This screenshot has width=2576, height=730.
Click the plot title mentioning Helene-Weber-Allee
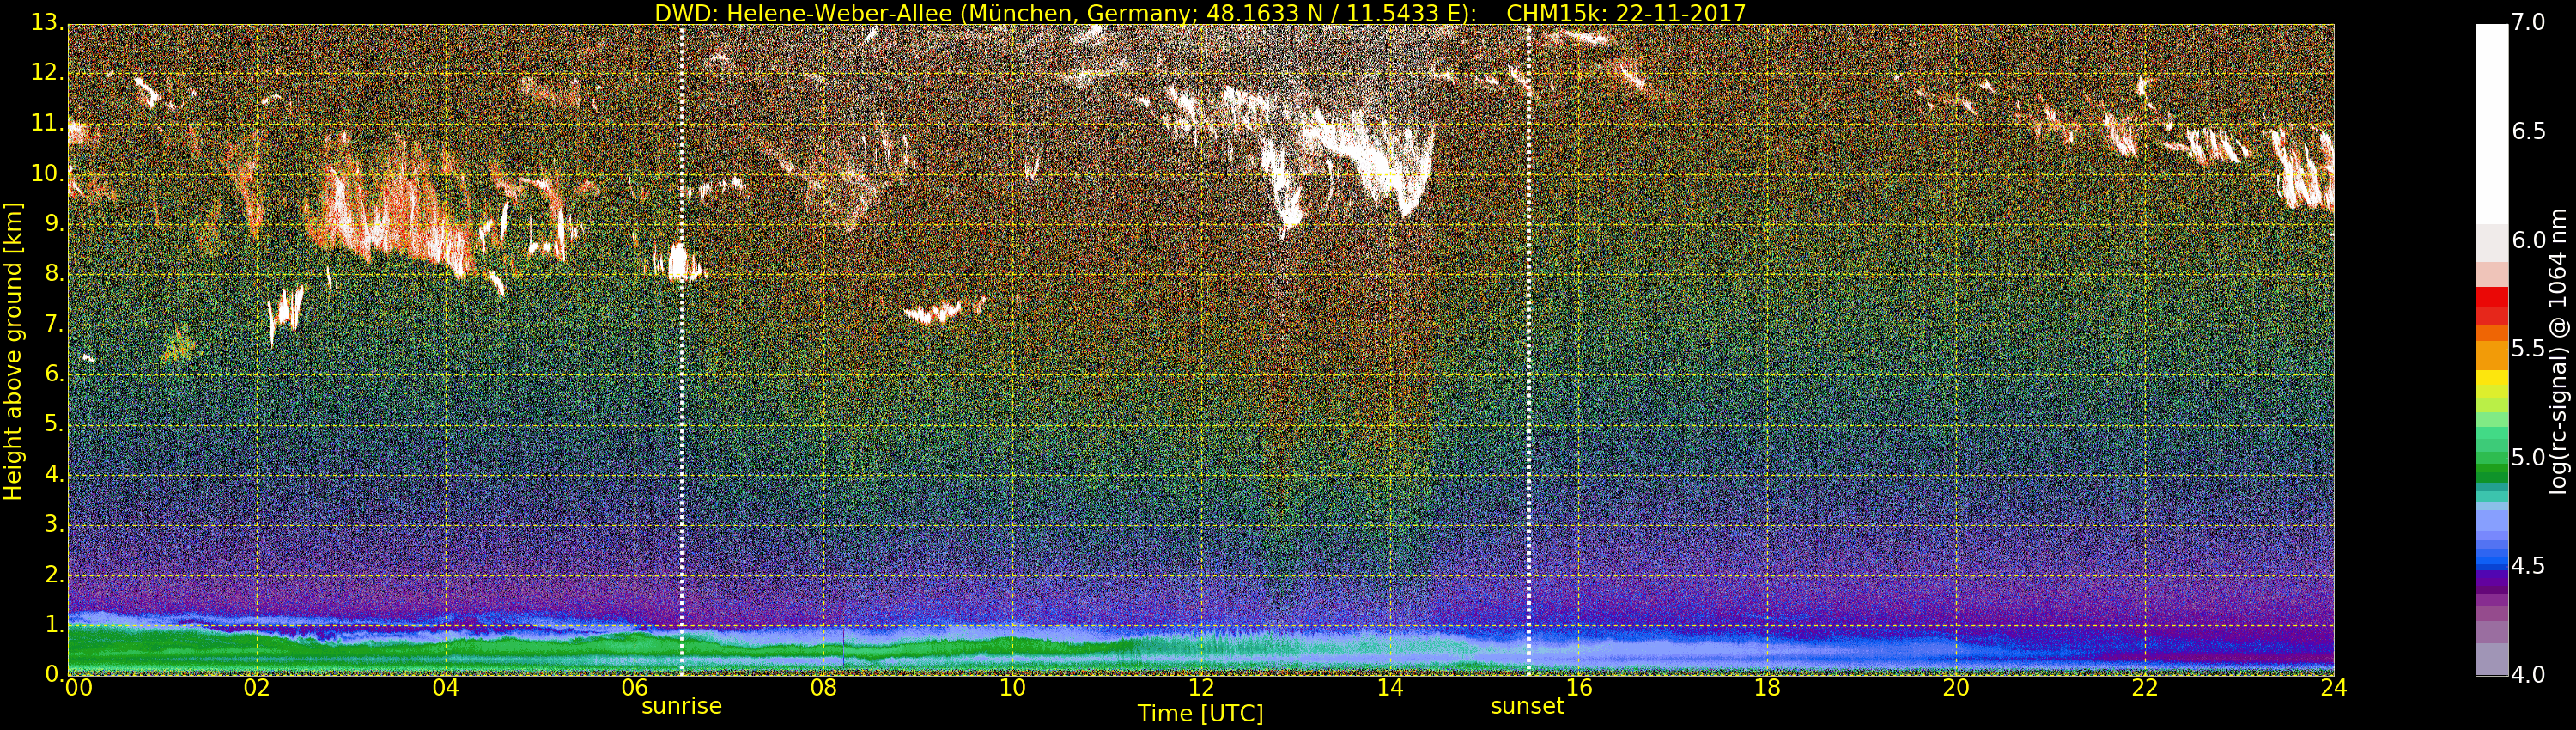tap(1200, 13)
